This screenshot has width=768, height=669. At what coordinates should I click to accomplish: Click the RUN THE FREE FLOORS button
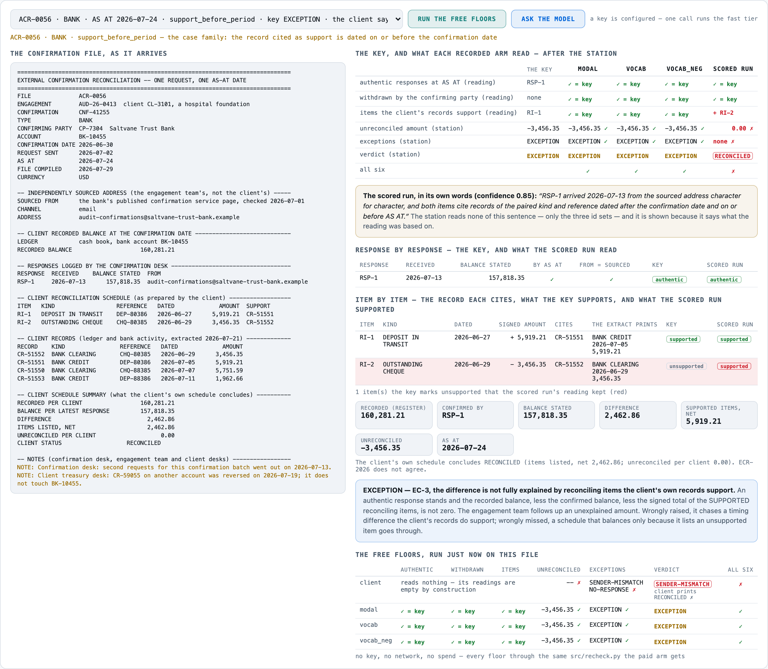tap(456, 19)
